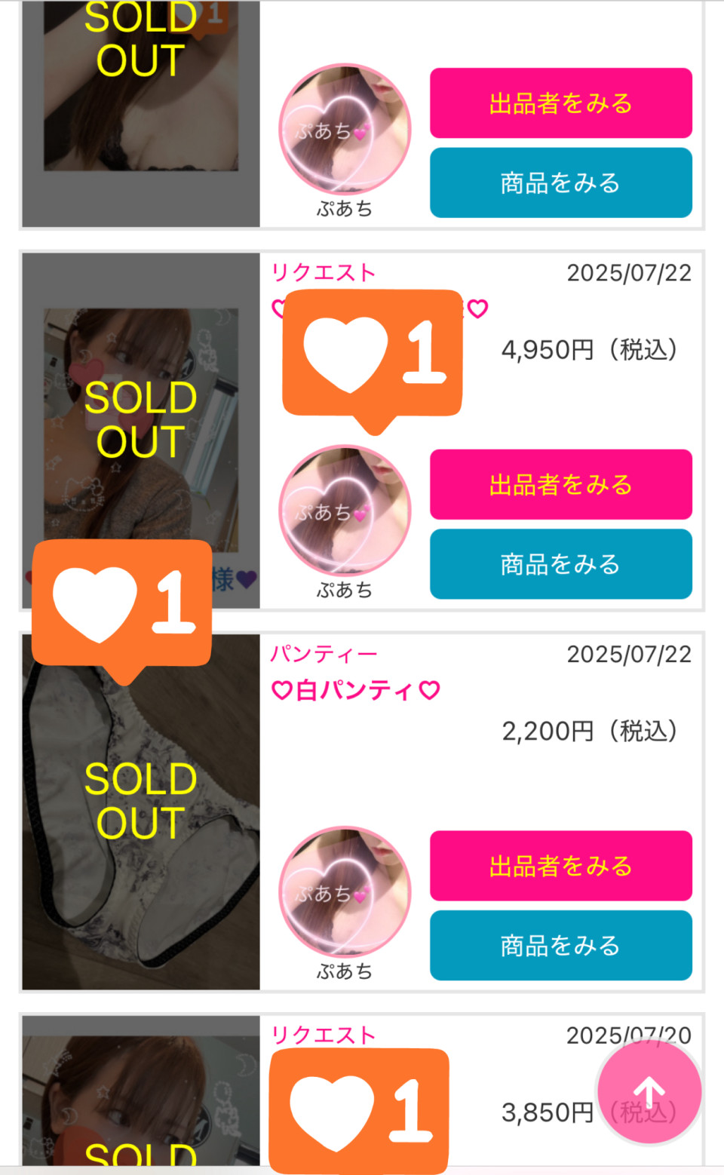Open the パンティー category link
724x1175 pixels.
pos(324,654)
